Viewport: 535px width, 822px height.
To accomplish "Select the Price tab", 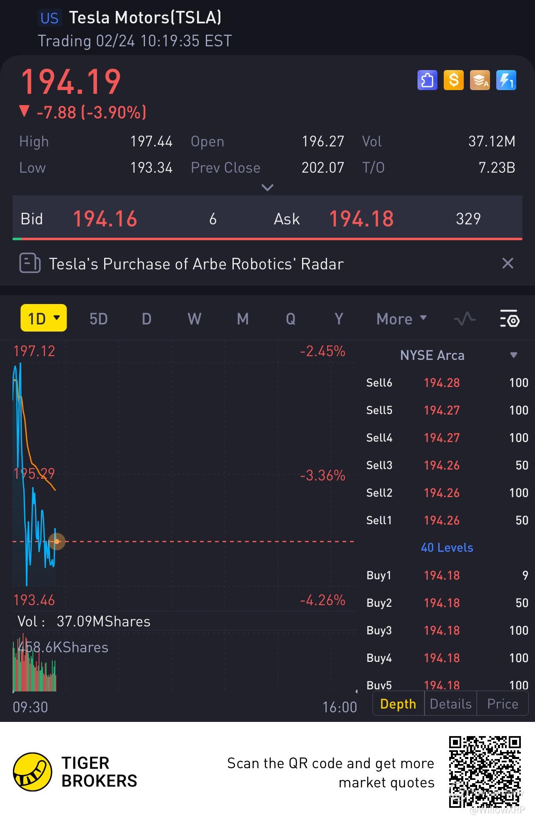I will click(502, 704).
